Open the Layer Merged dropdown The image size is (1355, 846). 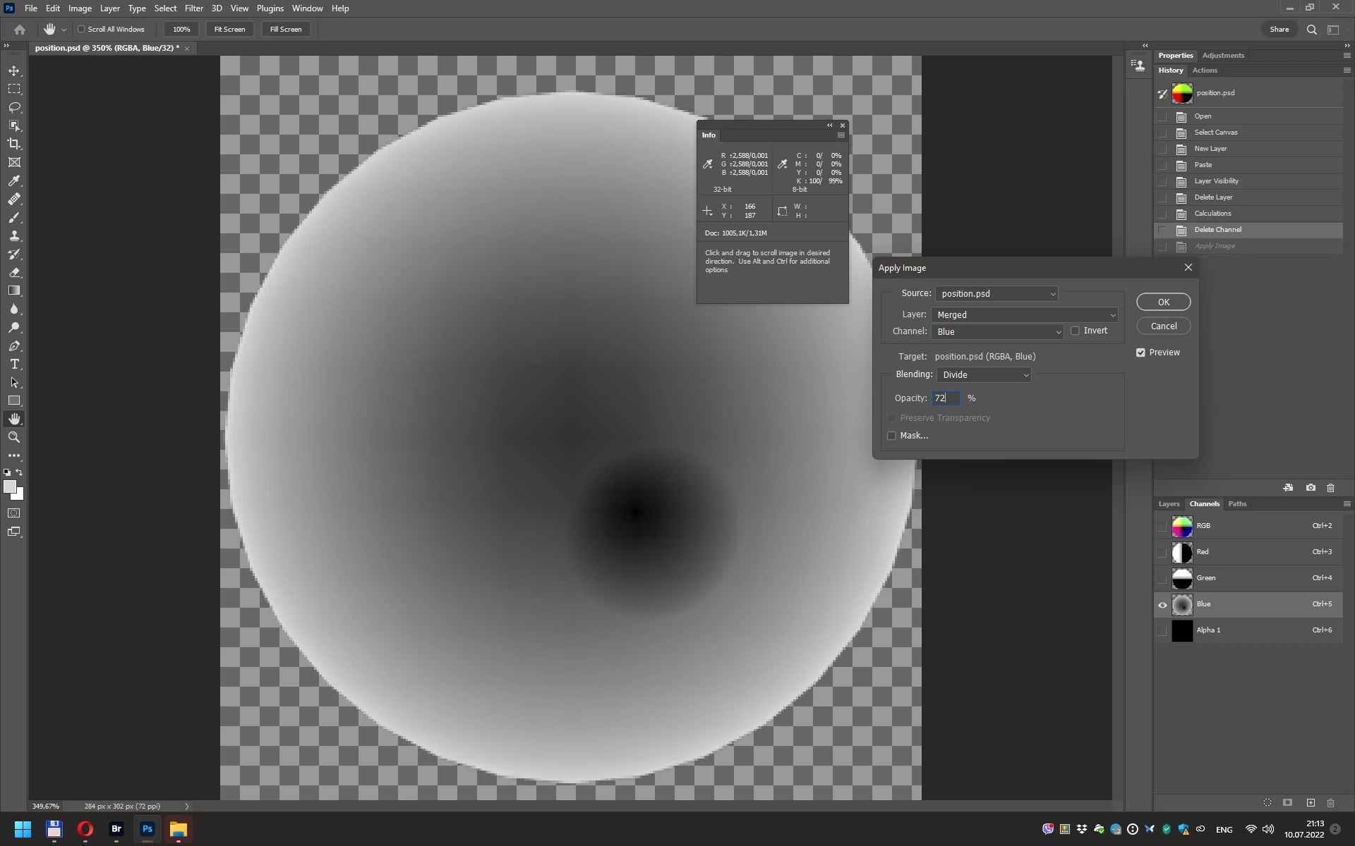[1025, 315]
